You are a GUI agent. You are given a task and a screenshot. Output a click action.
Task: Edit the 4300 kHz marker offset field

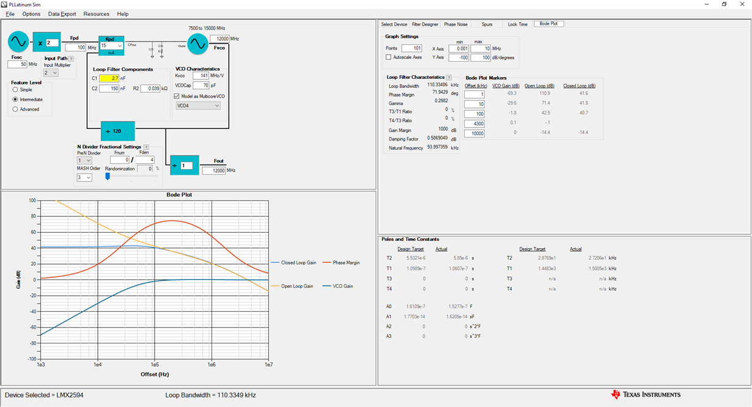click(474, 123)
